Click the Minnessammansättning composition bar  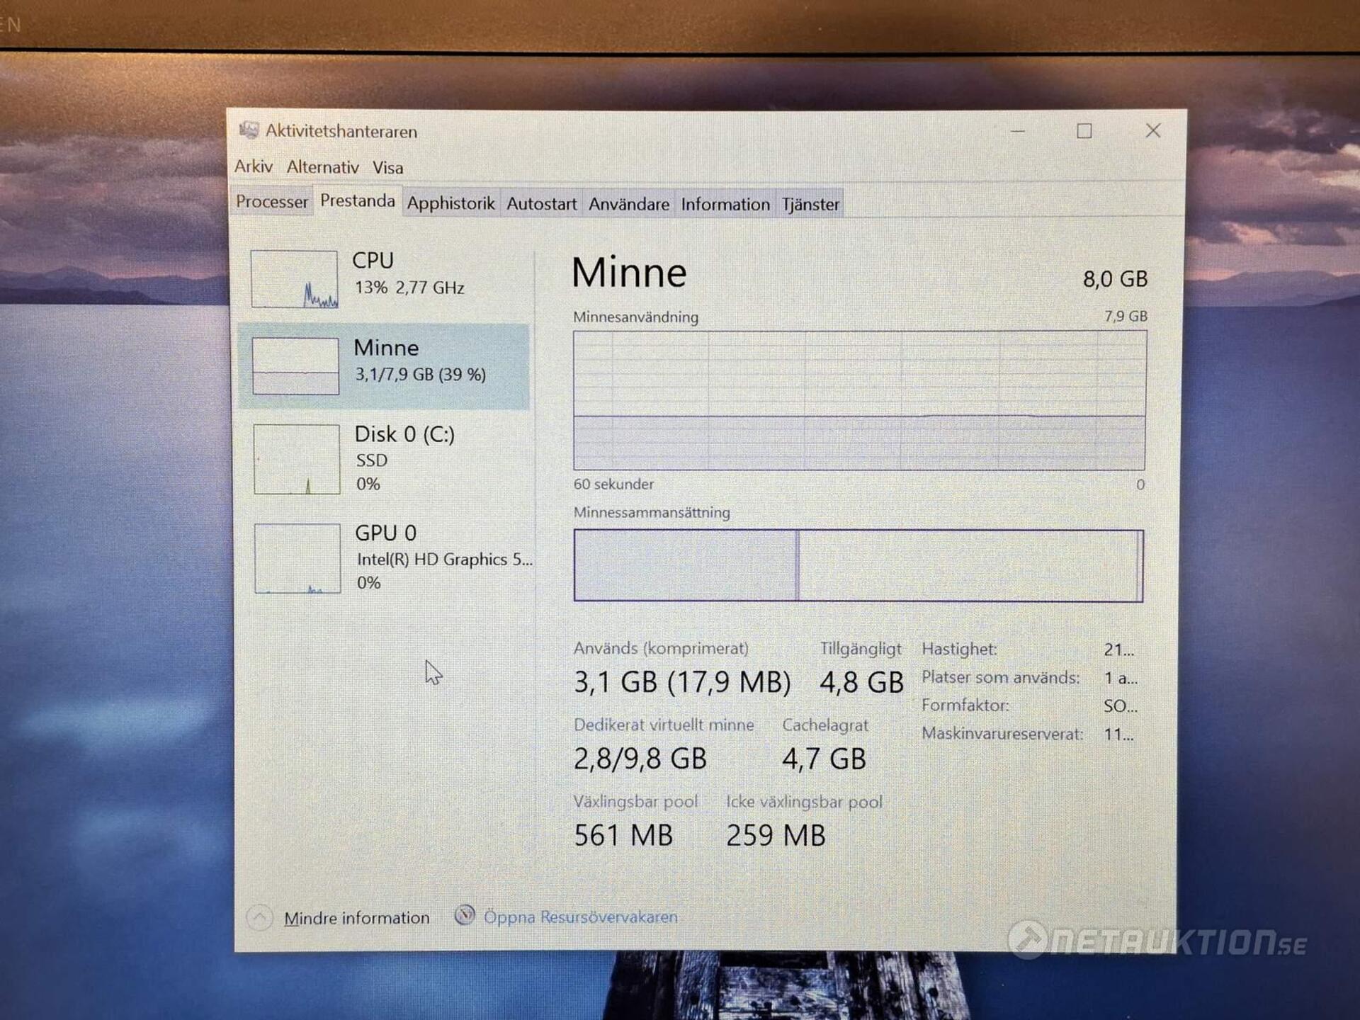[x=858, y=565]
